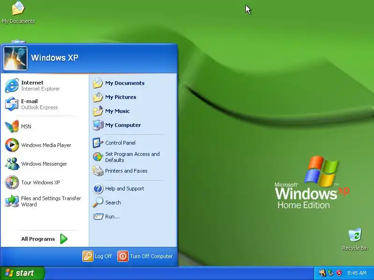374x280 pixels.
Task: Launch the Tour Windows XP icon
Action: [x=12, y=182]
